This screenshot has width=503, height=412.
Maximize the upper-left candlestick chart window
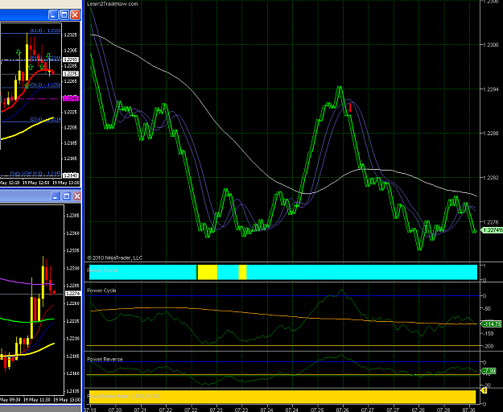64,14
